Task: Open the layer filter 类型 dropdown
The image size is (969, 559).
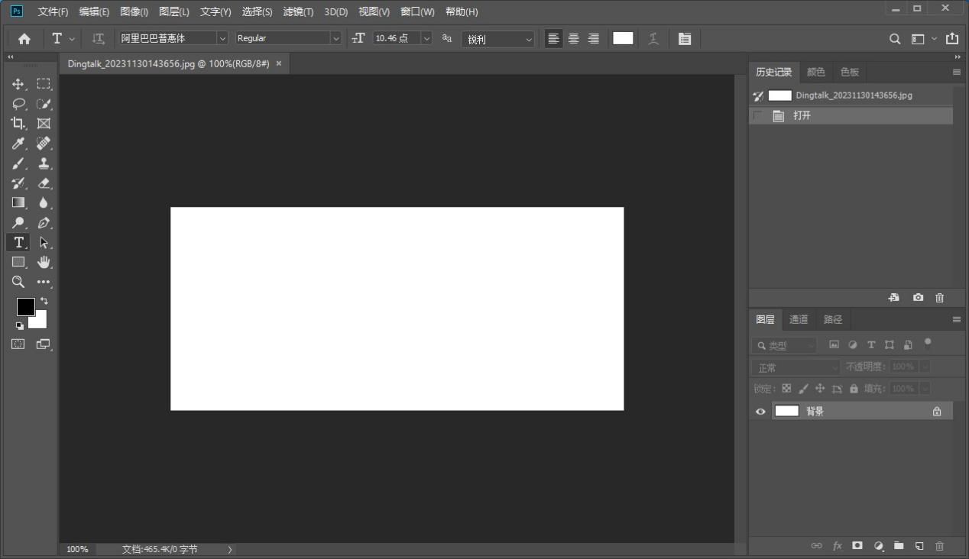Action: point(784,346)
